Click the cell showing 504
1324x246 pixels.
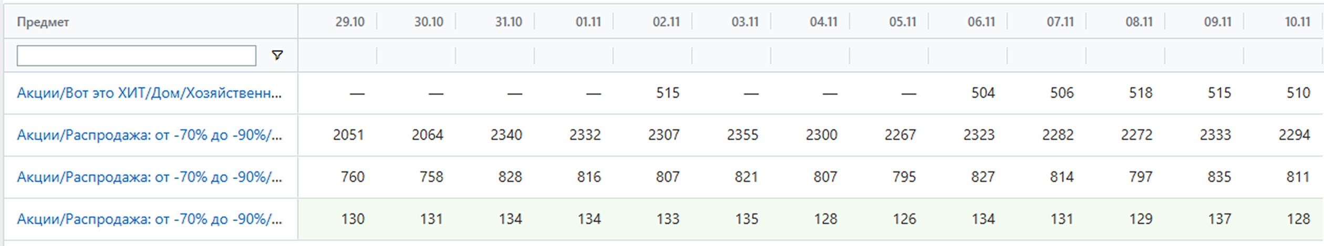(x=982, y=93)
